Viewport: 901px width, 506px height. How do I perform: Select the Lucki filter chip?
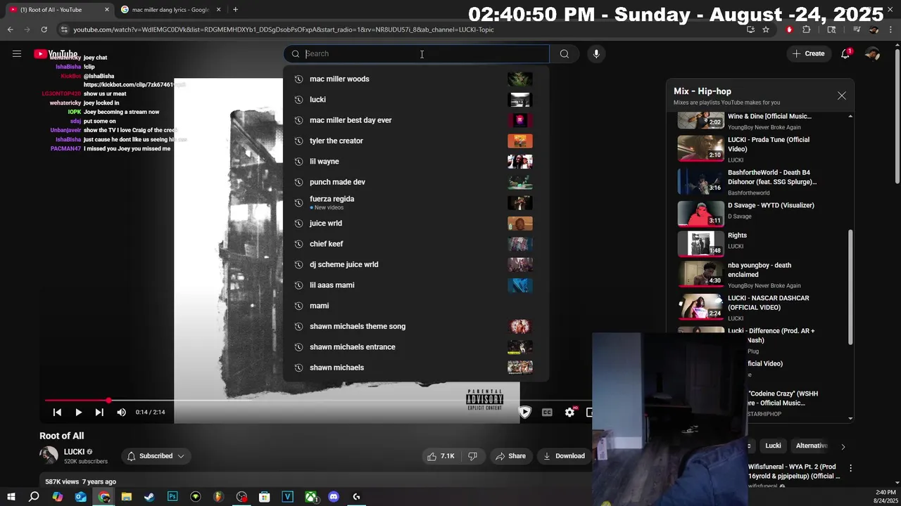pos(773,446)
